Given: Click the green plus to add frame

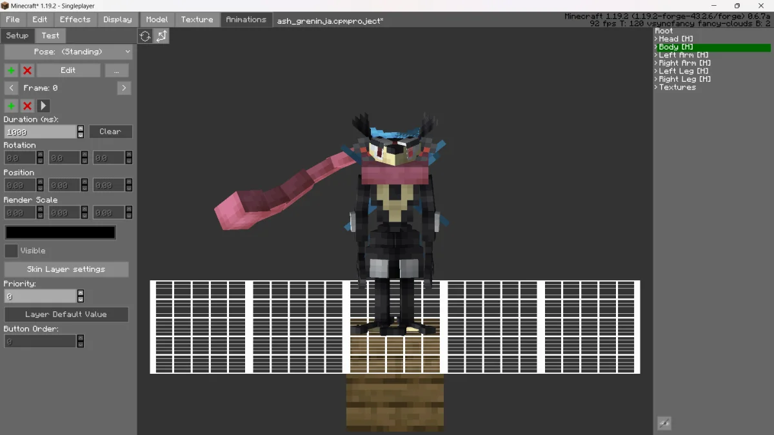Looking at the screenshot, I should coord(11,106).
